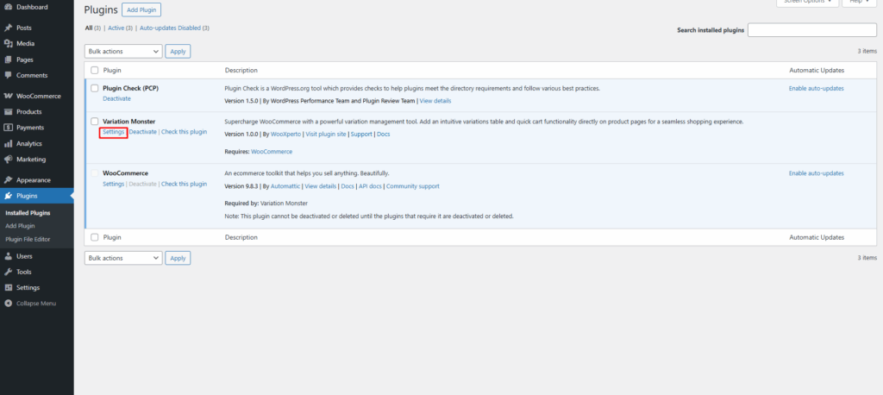Deactivate the Plugin Check (PCP) plugin
This screenshot has width=883, height=395.
point(116,98)
